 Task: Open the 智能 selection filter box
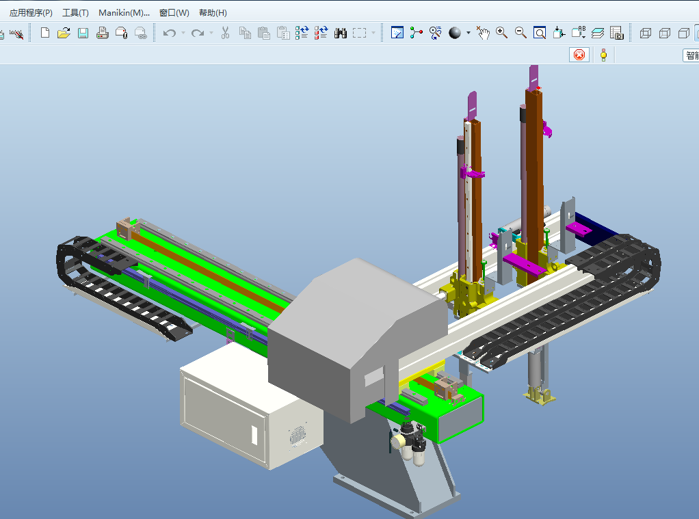point(691,55)
